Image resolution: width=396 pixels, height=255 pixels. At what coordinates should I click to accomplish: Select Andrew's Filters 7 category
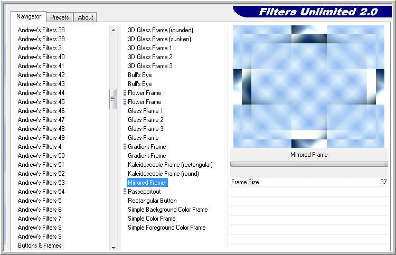(40, 219)
